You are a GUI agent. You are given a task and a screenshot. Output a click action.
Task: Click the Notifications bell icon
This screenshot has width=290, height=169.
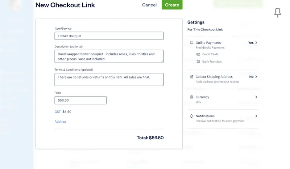pyautogui.click(x=192, y=116)
